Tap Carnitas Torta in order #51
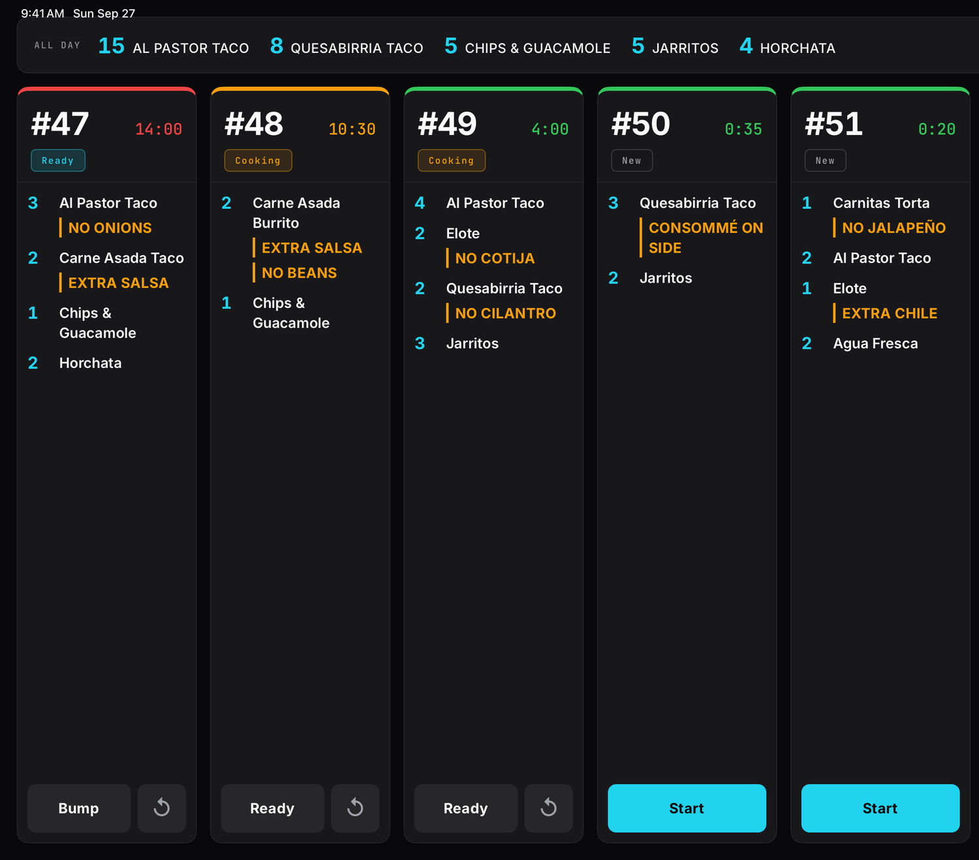Viewport: 979px width, 860px height. coord(881,203)
